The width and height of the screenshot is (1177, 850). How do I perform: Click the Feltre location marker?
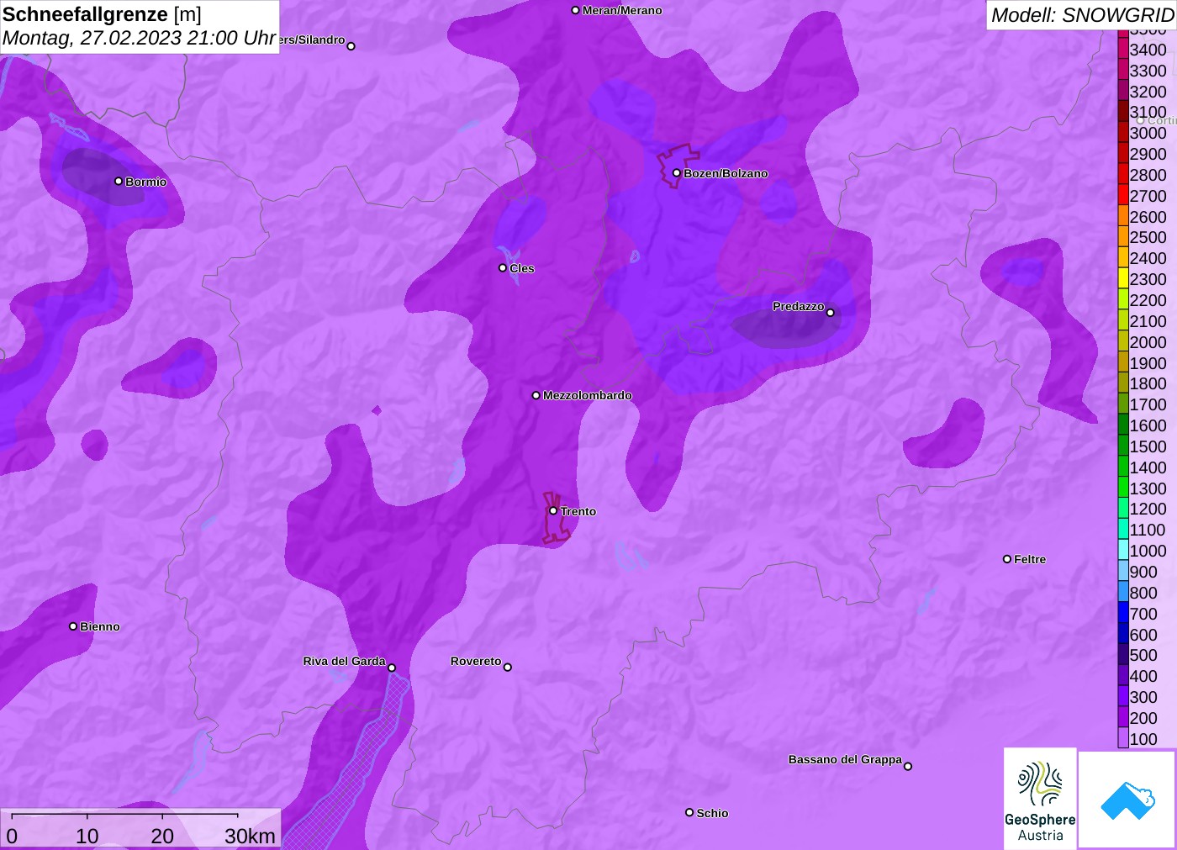tap(1007, 558)
